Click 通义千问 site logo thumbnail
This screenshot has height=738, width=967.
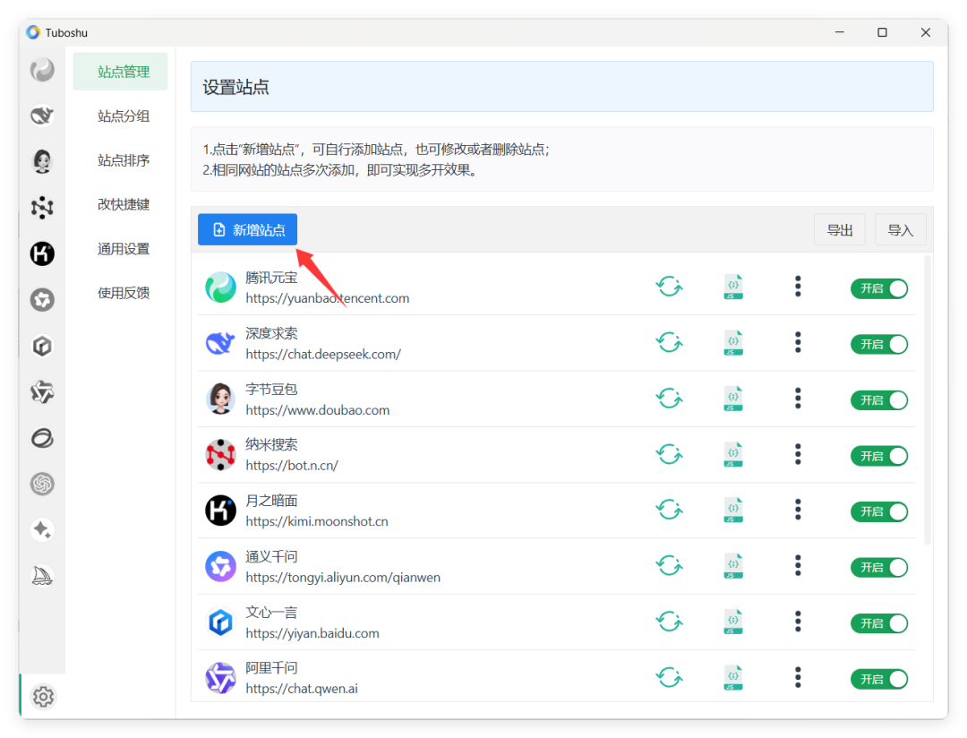220,566
